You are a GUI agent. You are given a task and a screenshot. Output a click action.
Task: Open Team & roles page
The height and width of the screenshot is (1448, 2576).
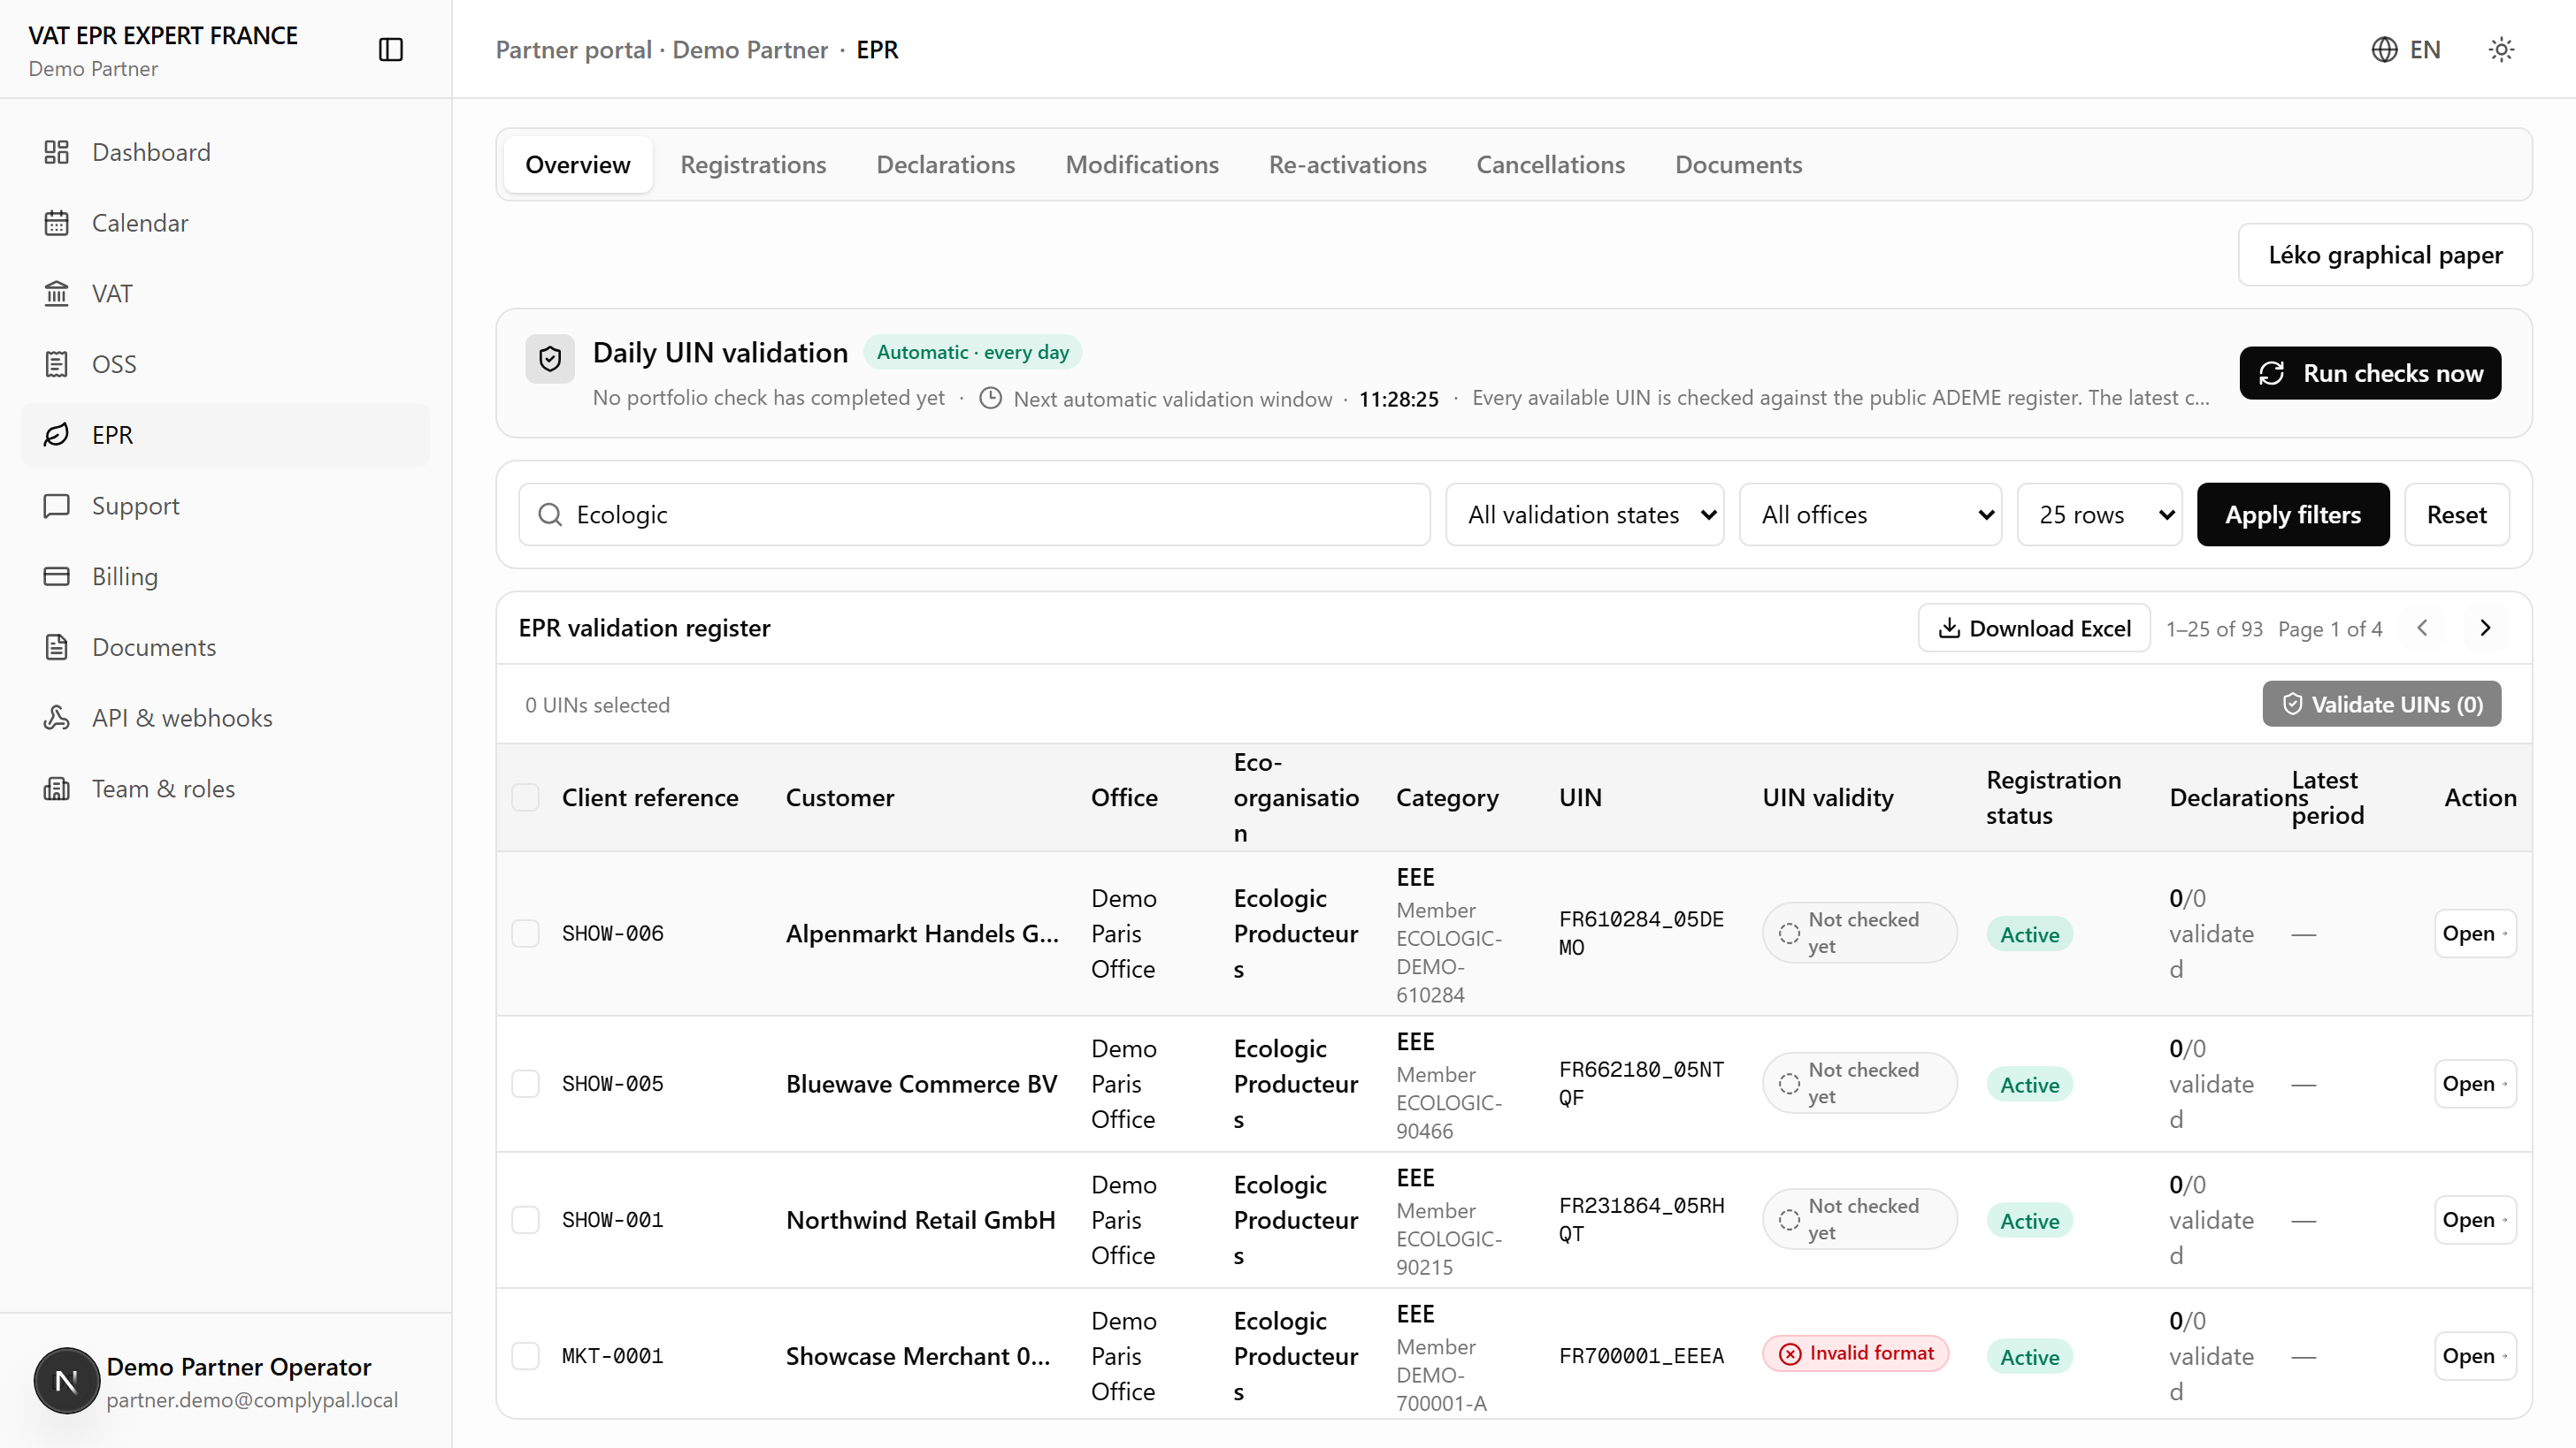click(226, 789)
